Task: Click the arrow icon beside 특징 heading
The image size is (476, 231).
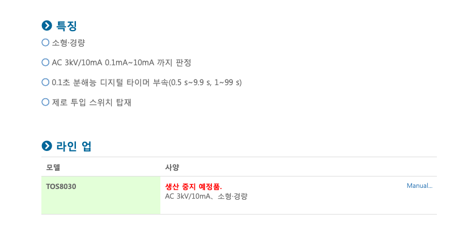Action: pos(46,26)
